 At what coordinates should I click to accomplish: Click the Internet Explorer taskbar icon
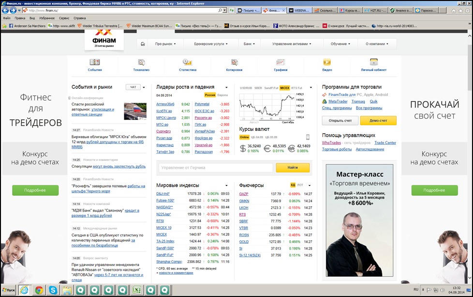[25, 290]
